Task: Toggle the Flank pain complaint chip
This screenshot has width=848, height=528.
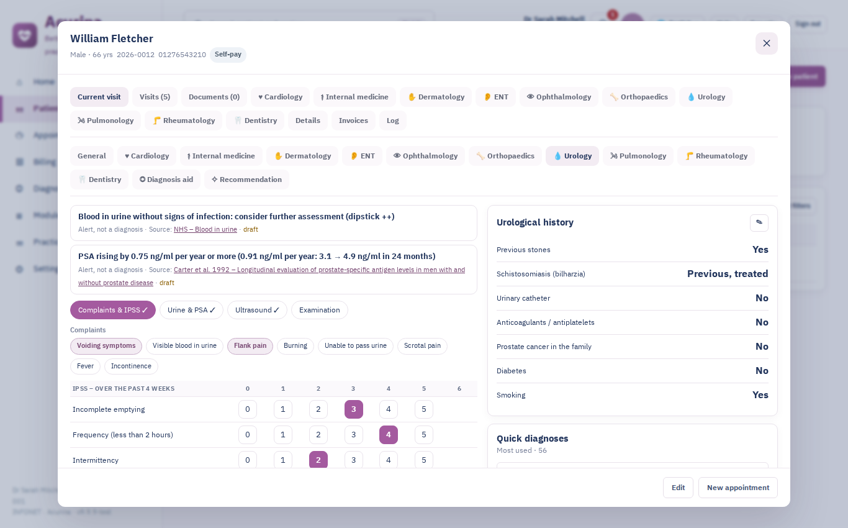Action: 250,346
